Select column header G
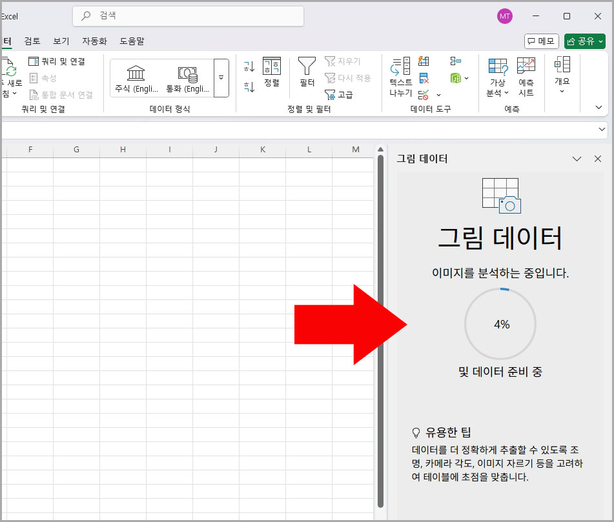 point(76,150)
